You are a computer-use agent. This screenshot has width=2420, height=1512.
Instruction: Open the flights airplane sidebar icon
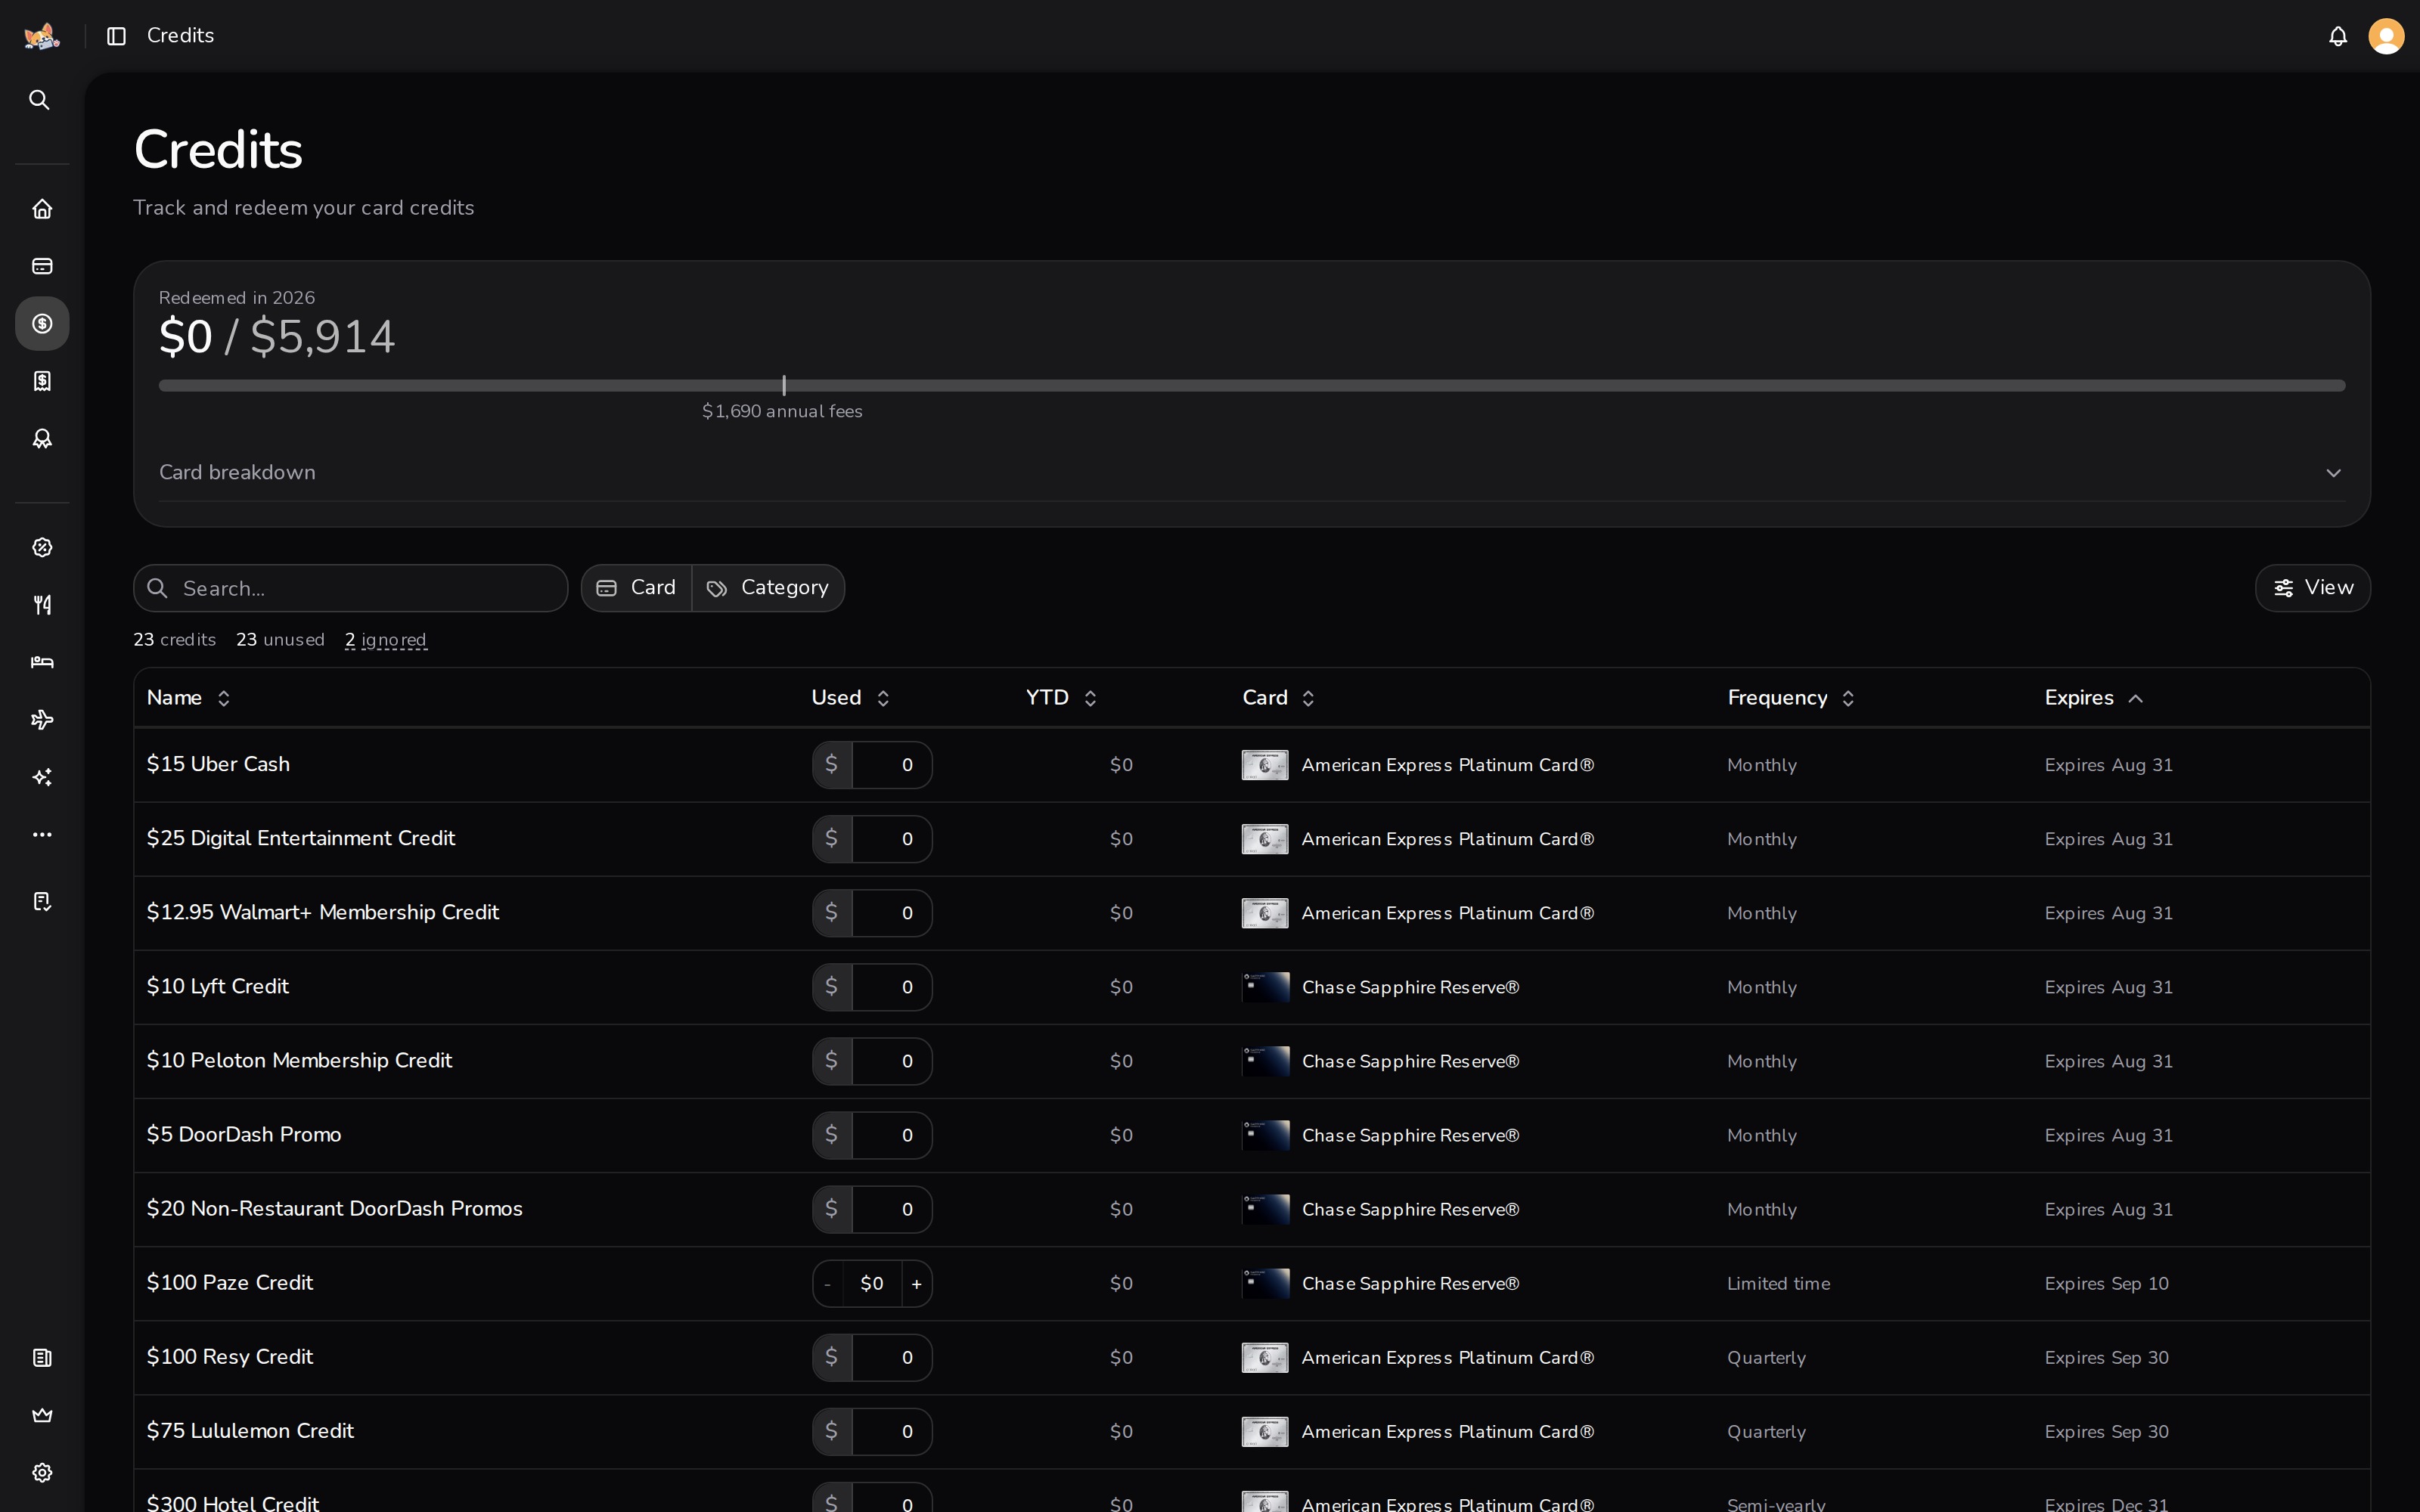tap(42, 720)
